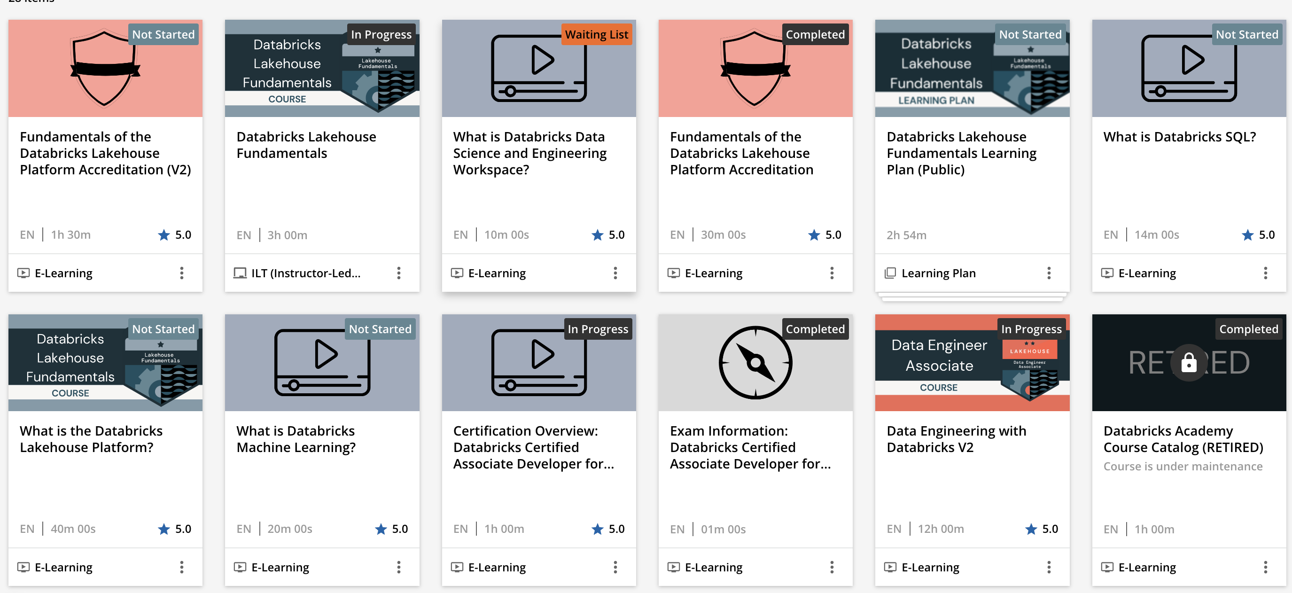Open Exam Information course title

[x=750, y=447]
